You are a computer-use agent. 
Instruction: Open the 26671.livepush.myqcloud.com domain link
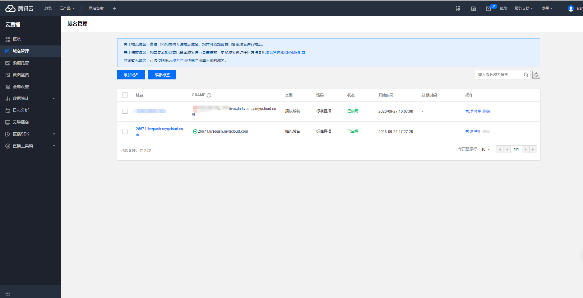pyautogui.click(x=159, y=129)
